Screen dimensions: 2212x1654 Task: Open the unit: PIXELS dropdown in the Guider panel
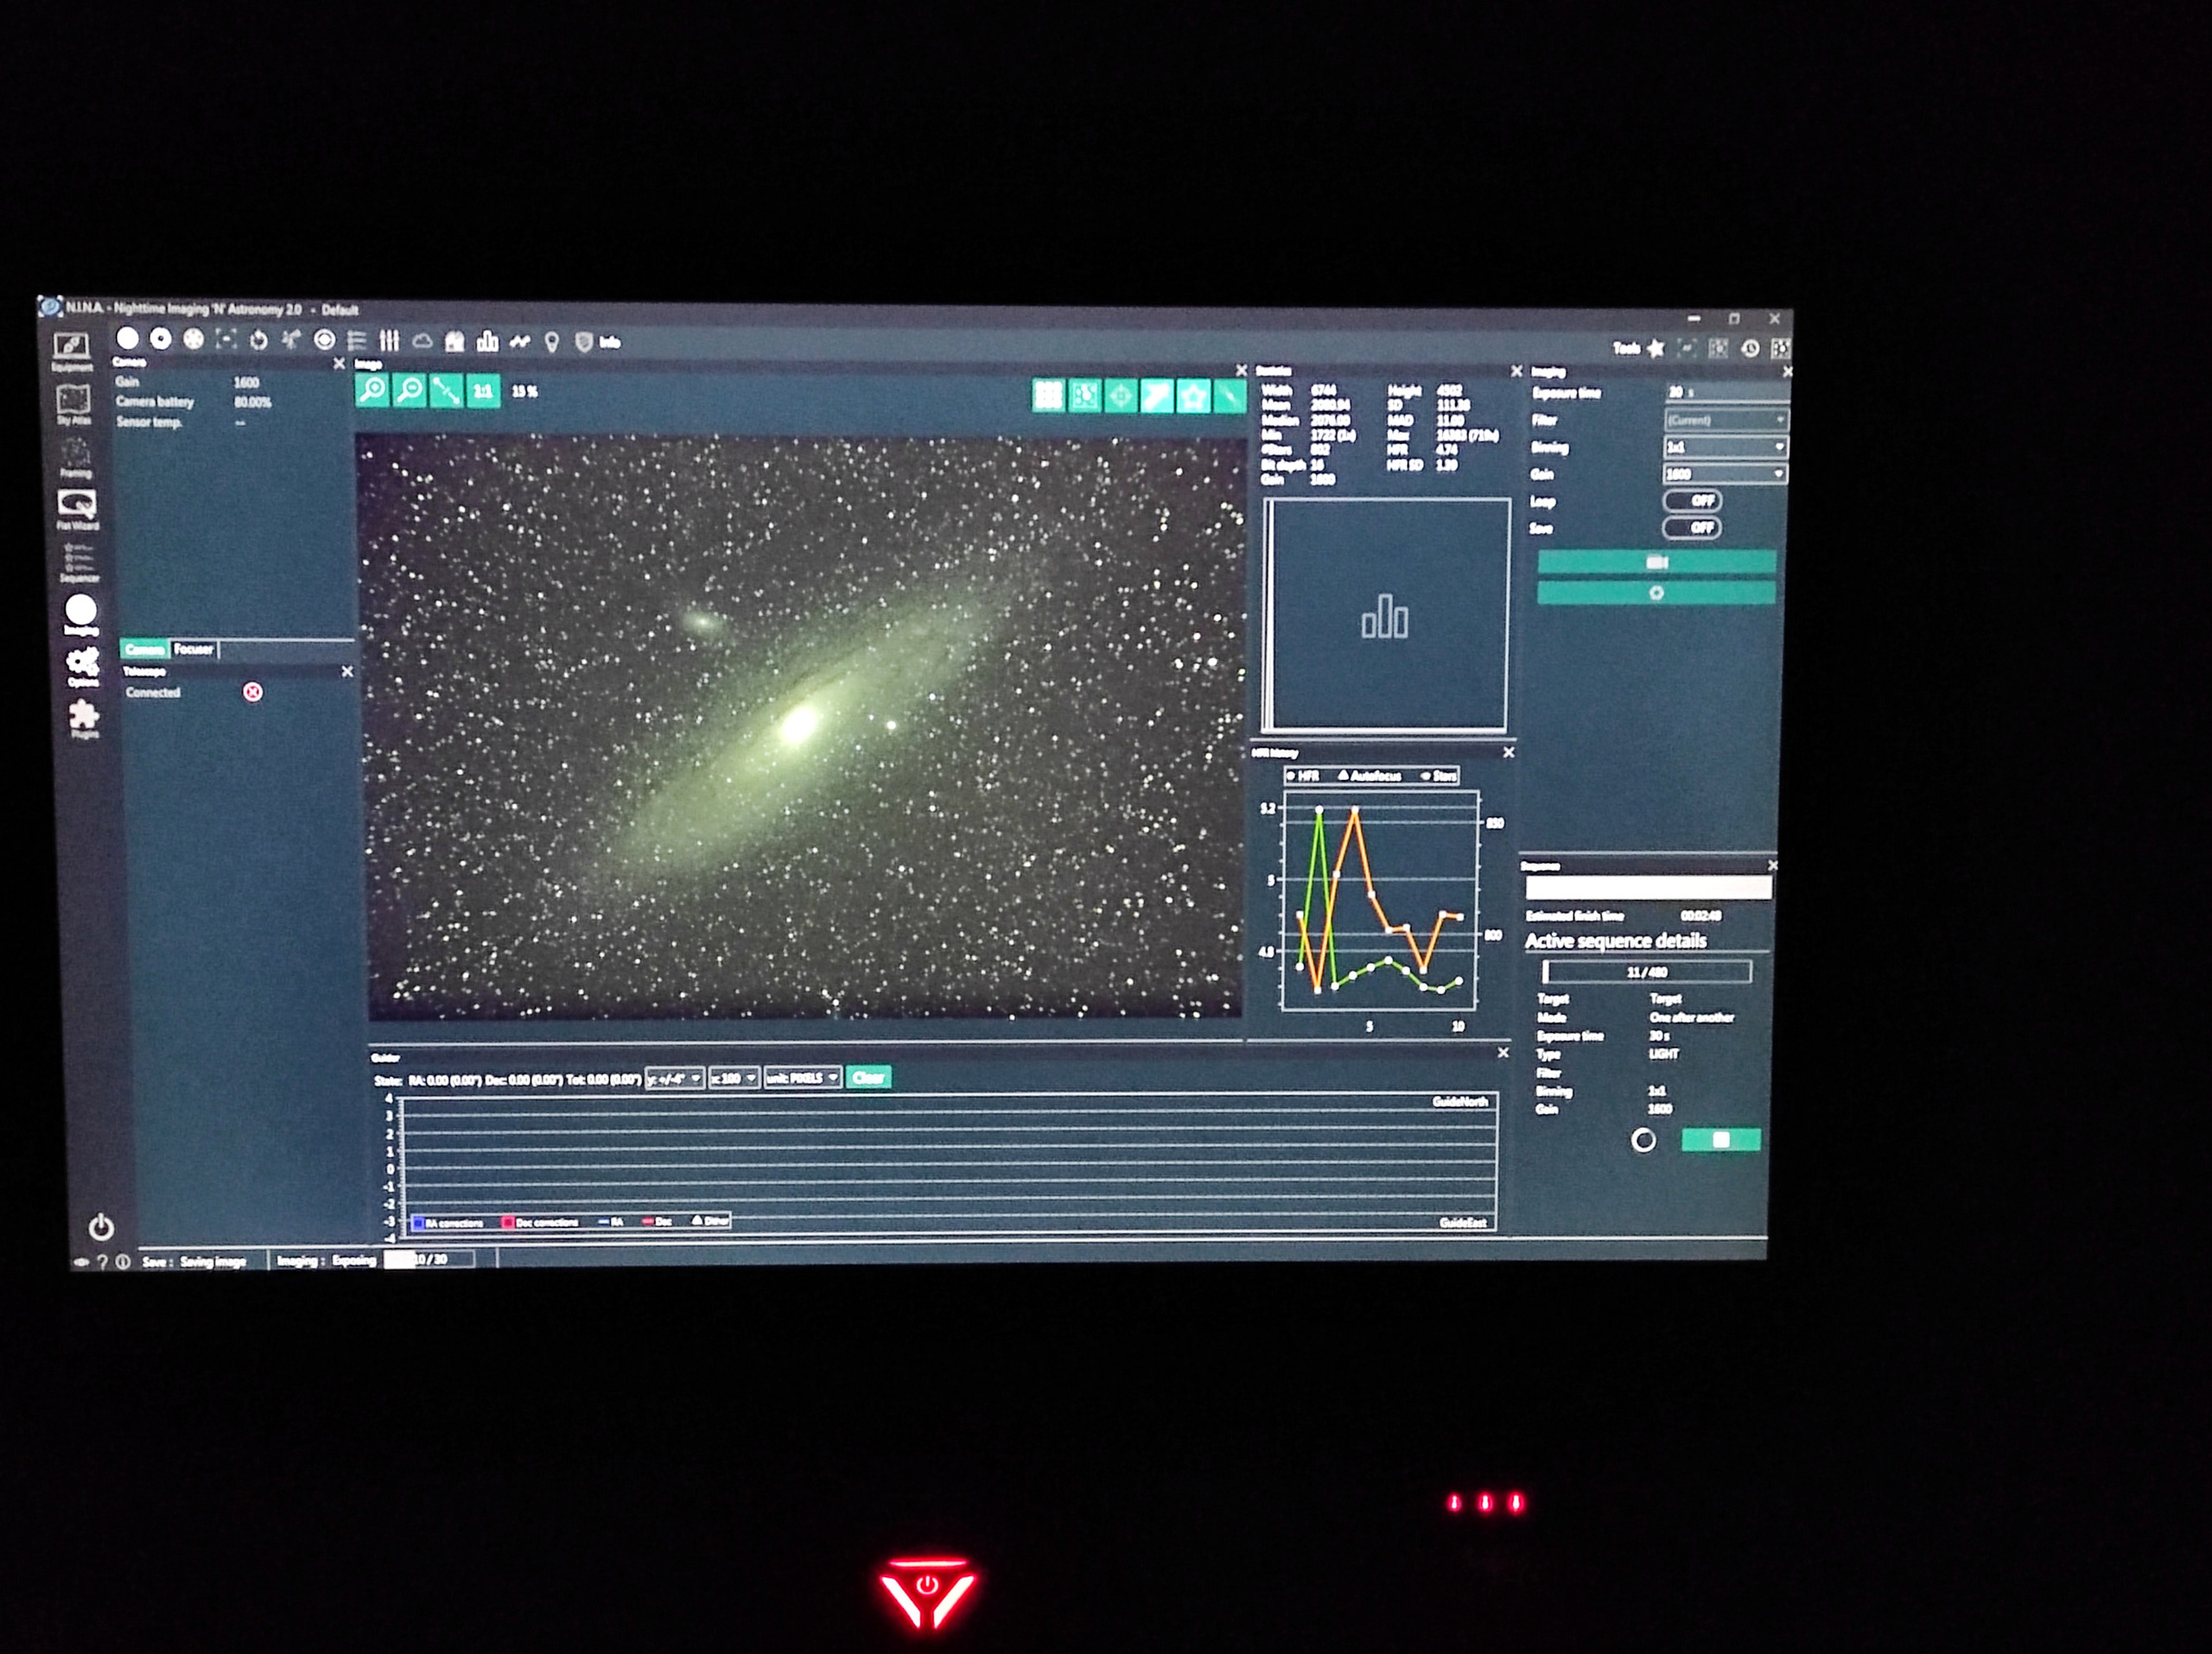[x=805, y=1079]
